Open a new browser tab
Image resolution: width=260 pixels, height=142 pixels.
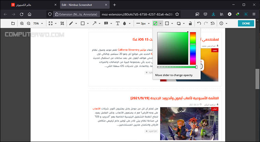114,5
